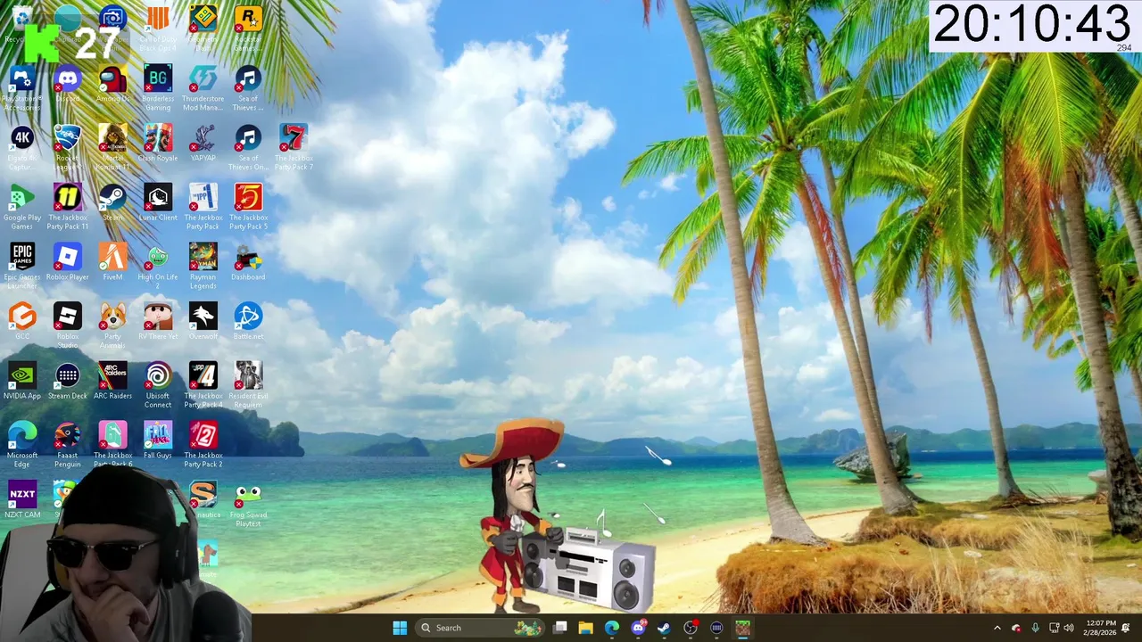Open Task View on the taskbar
The width and height of the screenshot is (1142, 642).
[x=559, y=628]
